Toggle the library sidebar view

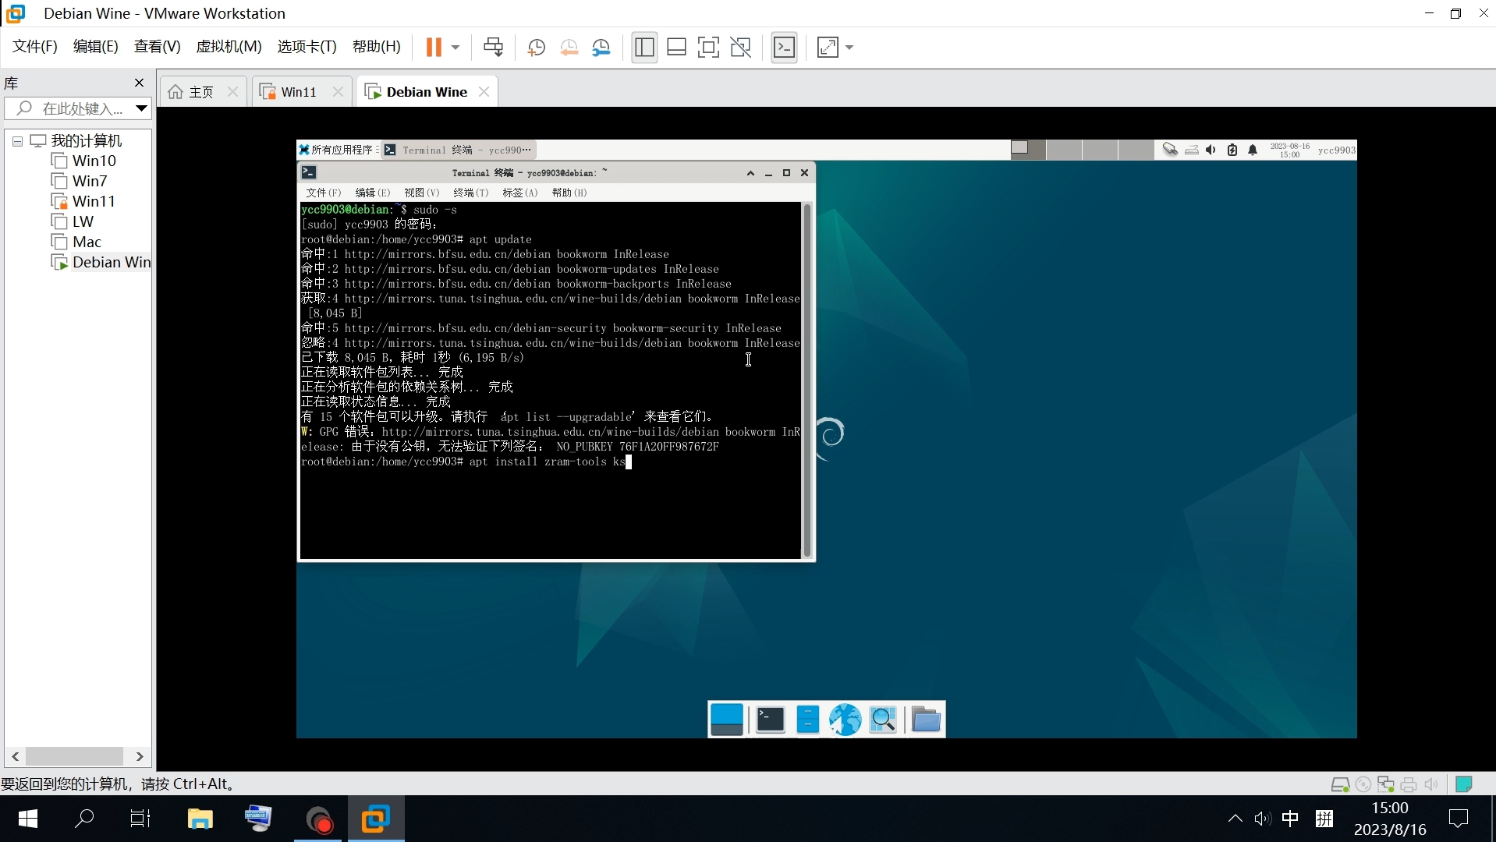click(x=644, y=48)
